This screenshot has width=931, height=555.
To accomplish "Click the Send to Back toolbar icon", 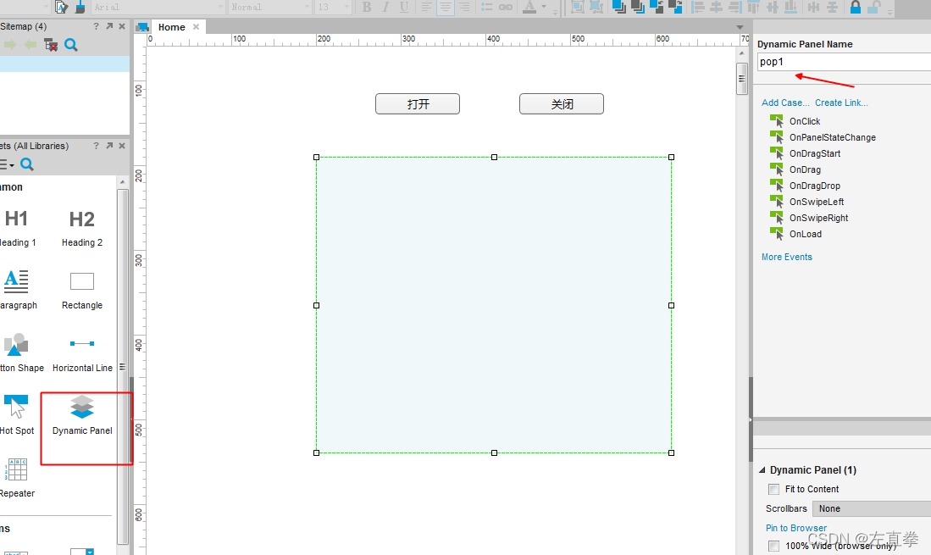I will click(638, 7).
